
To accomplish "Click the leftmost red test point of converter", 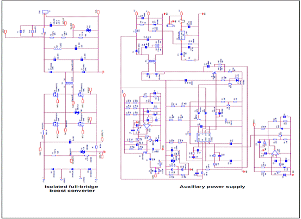I will coord(5,32).
